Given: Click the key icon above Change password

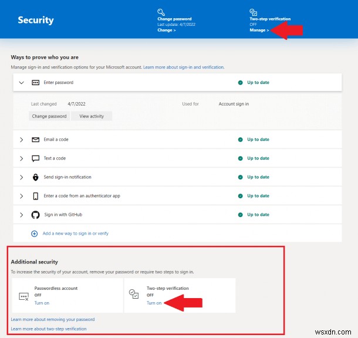Looking at the screenshot, I should [161, 12].
